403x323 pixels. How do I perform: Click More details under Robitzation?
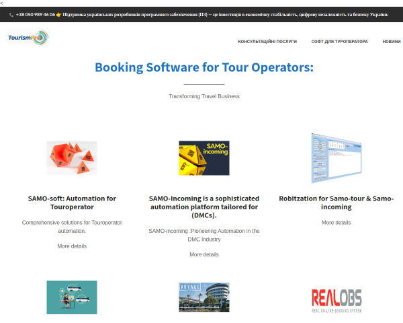337,223
